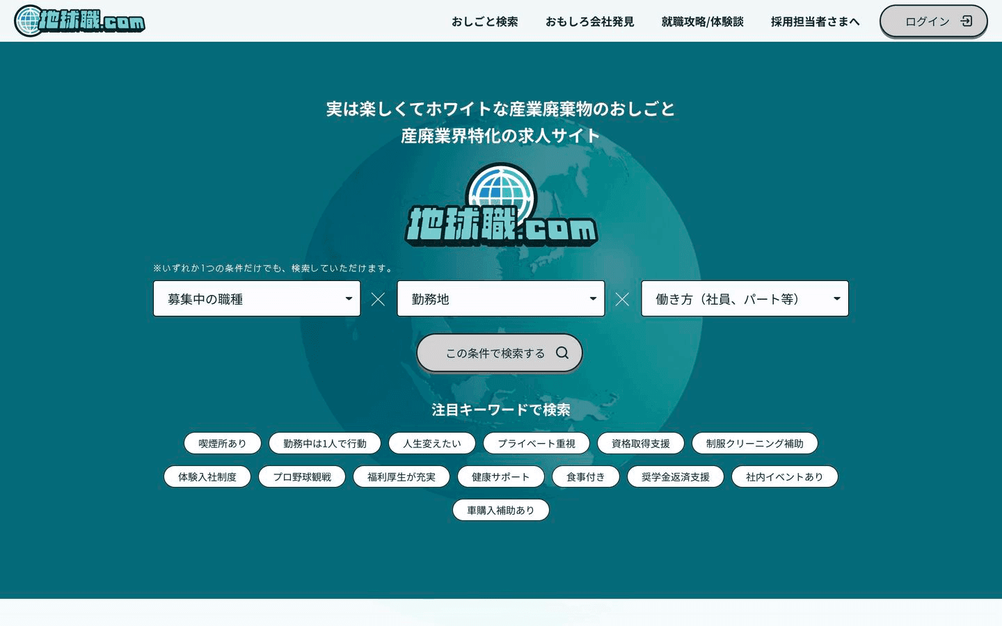
Task: Open おしごと検索 in the navigation
Action: (485, 22)
